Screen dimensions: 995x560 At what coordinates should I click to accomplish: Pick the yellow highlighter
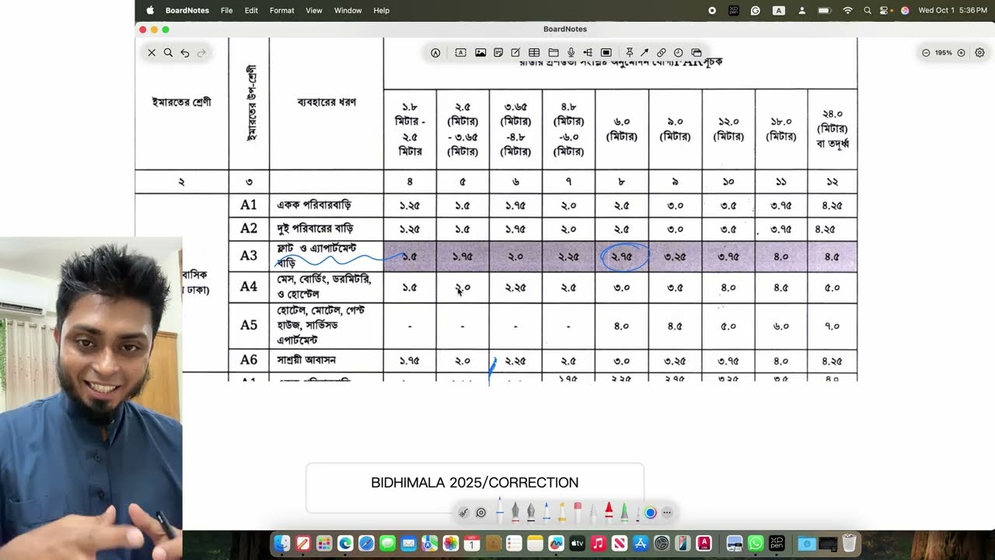tap(562, 512)
